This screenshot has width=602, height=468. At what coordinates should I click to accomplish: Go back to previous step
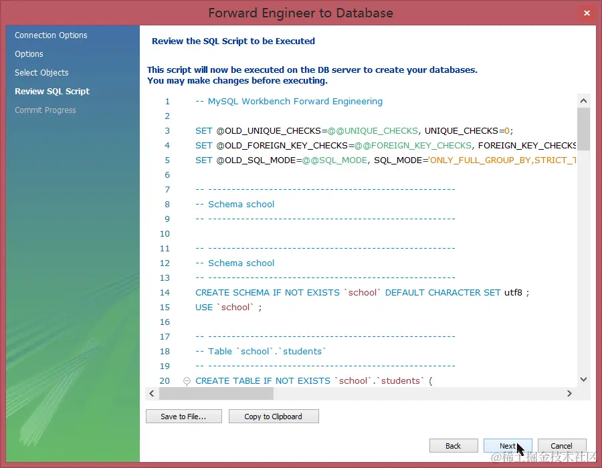pos(454,446)
